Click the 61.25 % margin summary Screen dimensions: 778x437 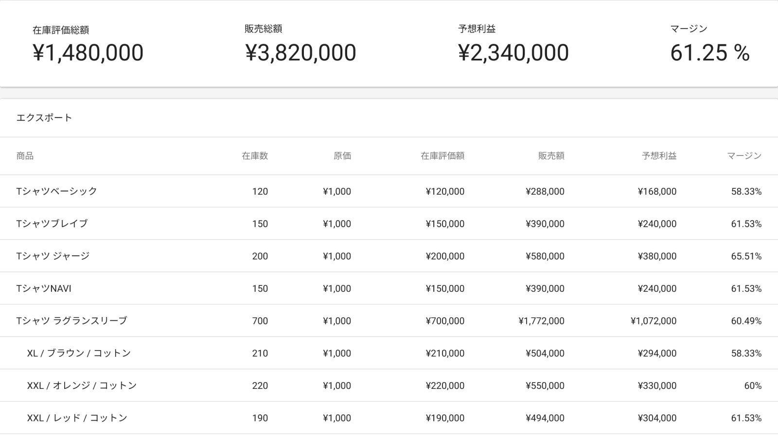(709, 53)
